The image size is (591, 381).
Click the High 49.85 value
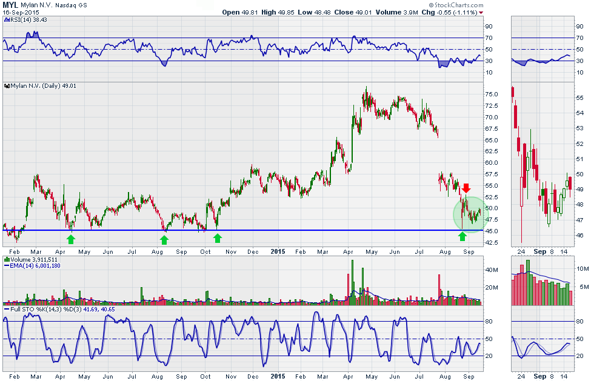coord(278,12)
